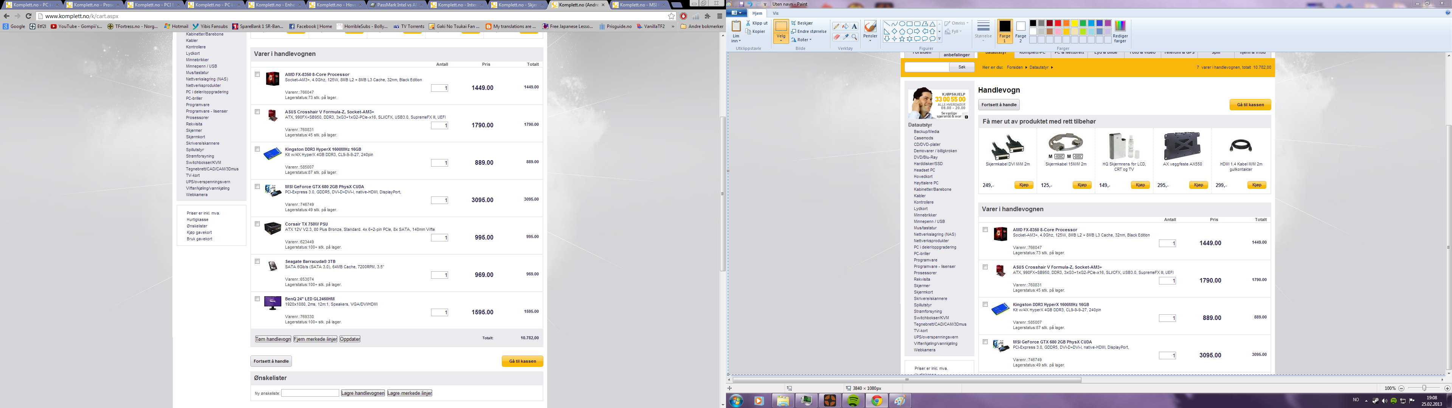Tick the Seagate Barracuda 3TB checkbox
Screen dimensions: 1452x408
click(x=258, y=261)
